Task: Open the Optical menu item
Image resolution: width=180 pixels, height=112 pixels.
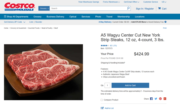Action: [73, 17]
